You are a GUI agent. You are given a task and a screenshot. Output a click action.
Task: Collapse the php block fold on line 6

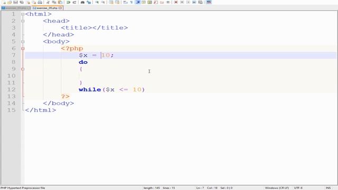point(23,49)
